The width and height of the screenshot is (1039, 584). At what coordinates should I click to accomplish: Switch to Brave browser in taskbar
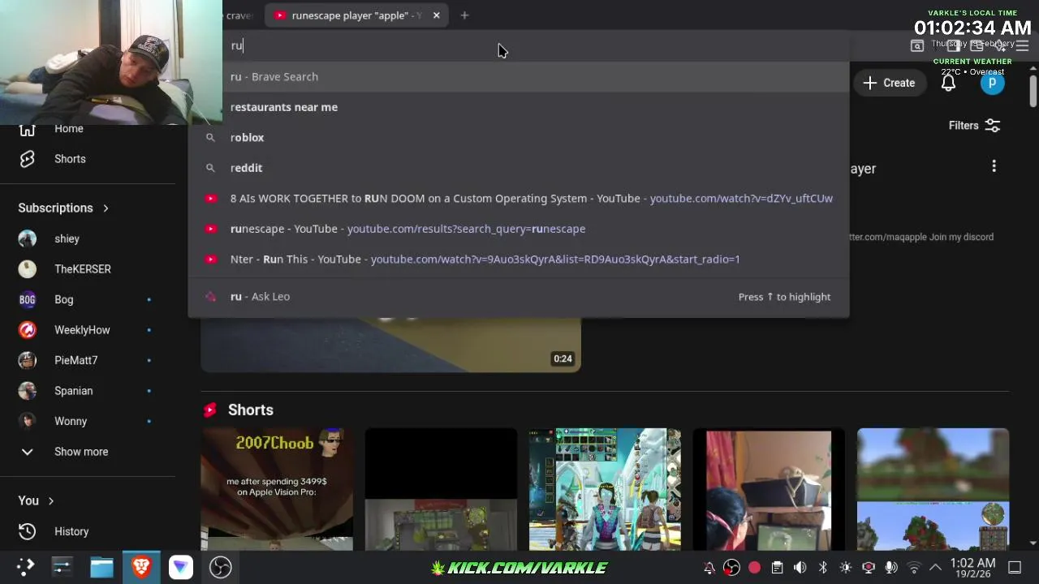tap(141, 567)
